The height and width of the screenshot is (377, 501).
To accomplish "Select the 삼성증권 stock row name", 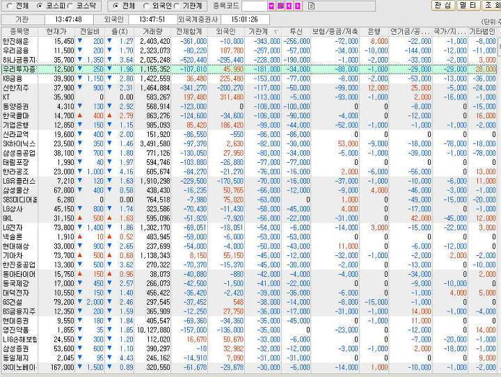I will pyautogui.click(x=15, y=348).
